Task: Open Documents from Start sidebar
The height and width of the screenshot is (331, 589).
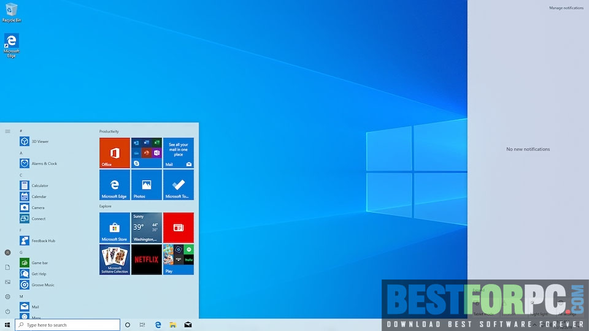Action: (7, 267)
